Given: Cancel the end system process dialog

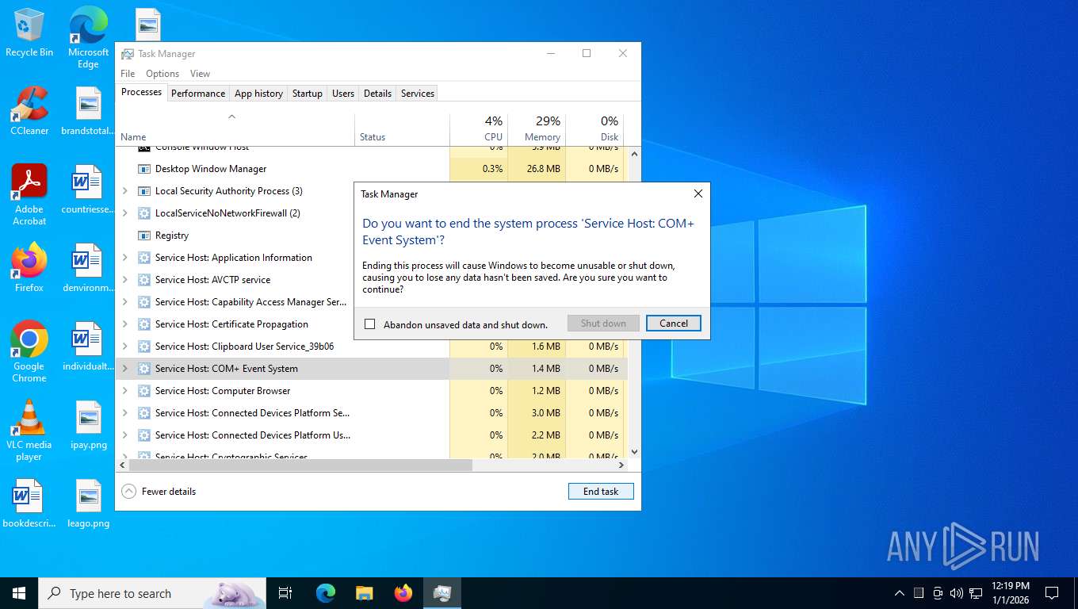Looking at the screenshot, I should [x=674, y=324].
